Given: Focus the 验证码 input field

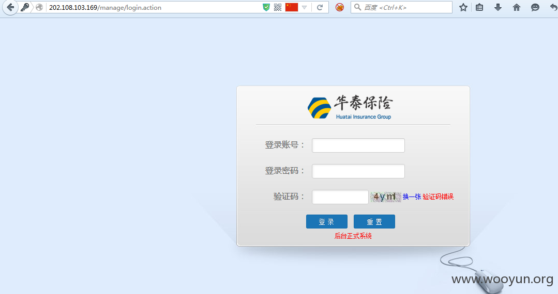Looking at the screenshot, I should point(340,197).
